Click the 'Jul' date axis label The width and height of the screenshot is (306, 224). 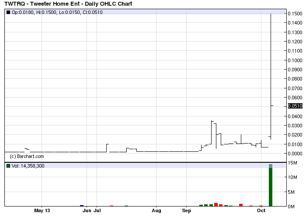[x=97, y=210]
